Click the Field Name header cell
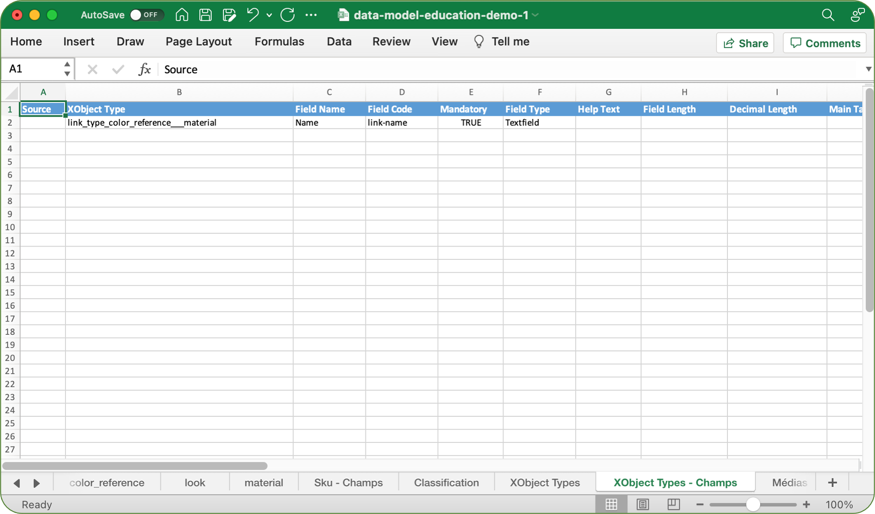 [329, 109]
